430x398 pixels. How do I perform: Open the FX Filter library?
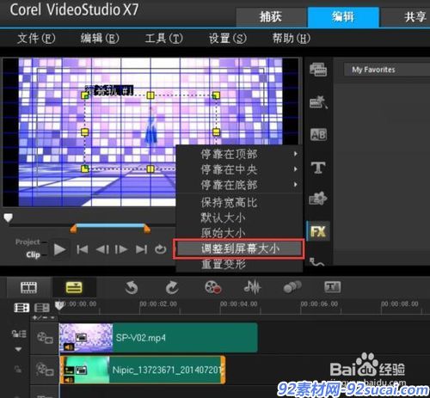click(x=318, y=231)
